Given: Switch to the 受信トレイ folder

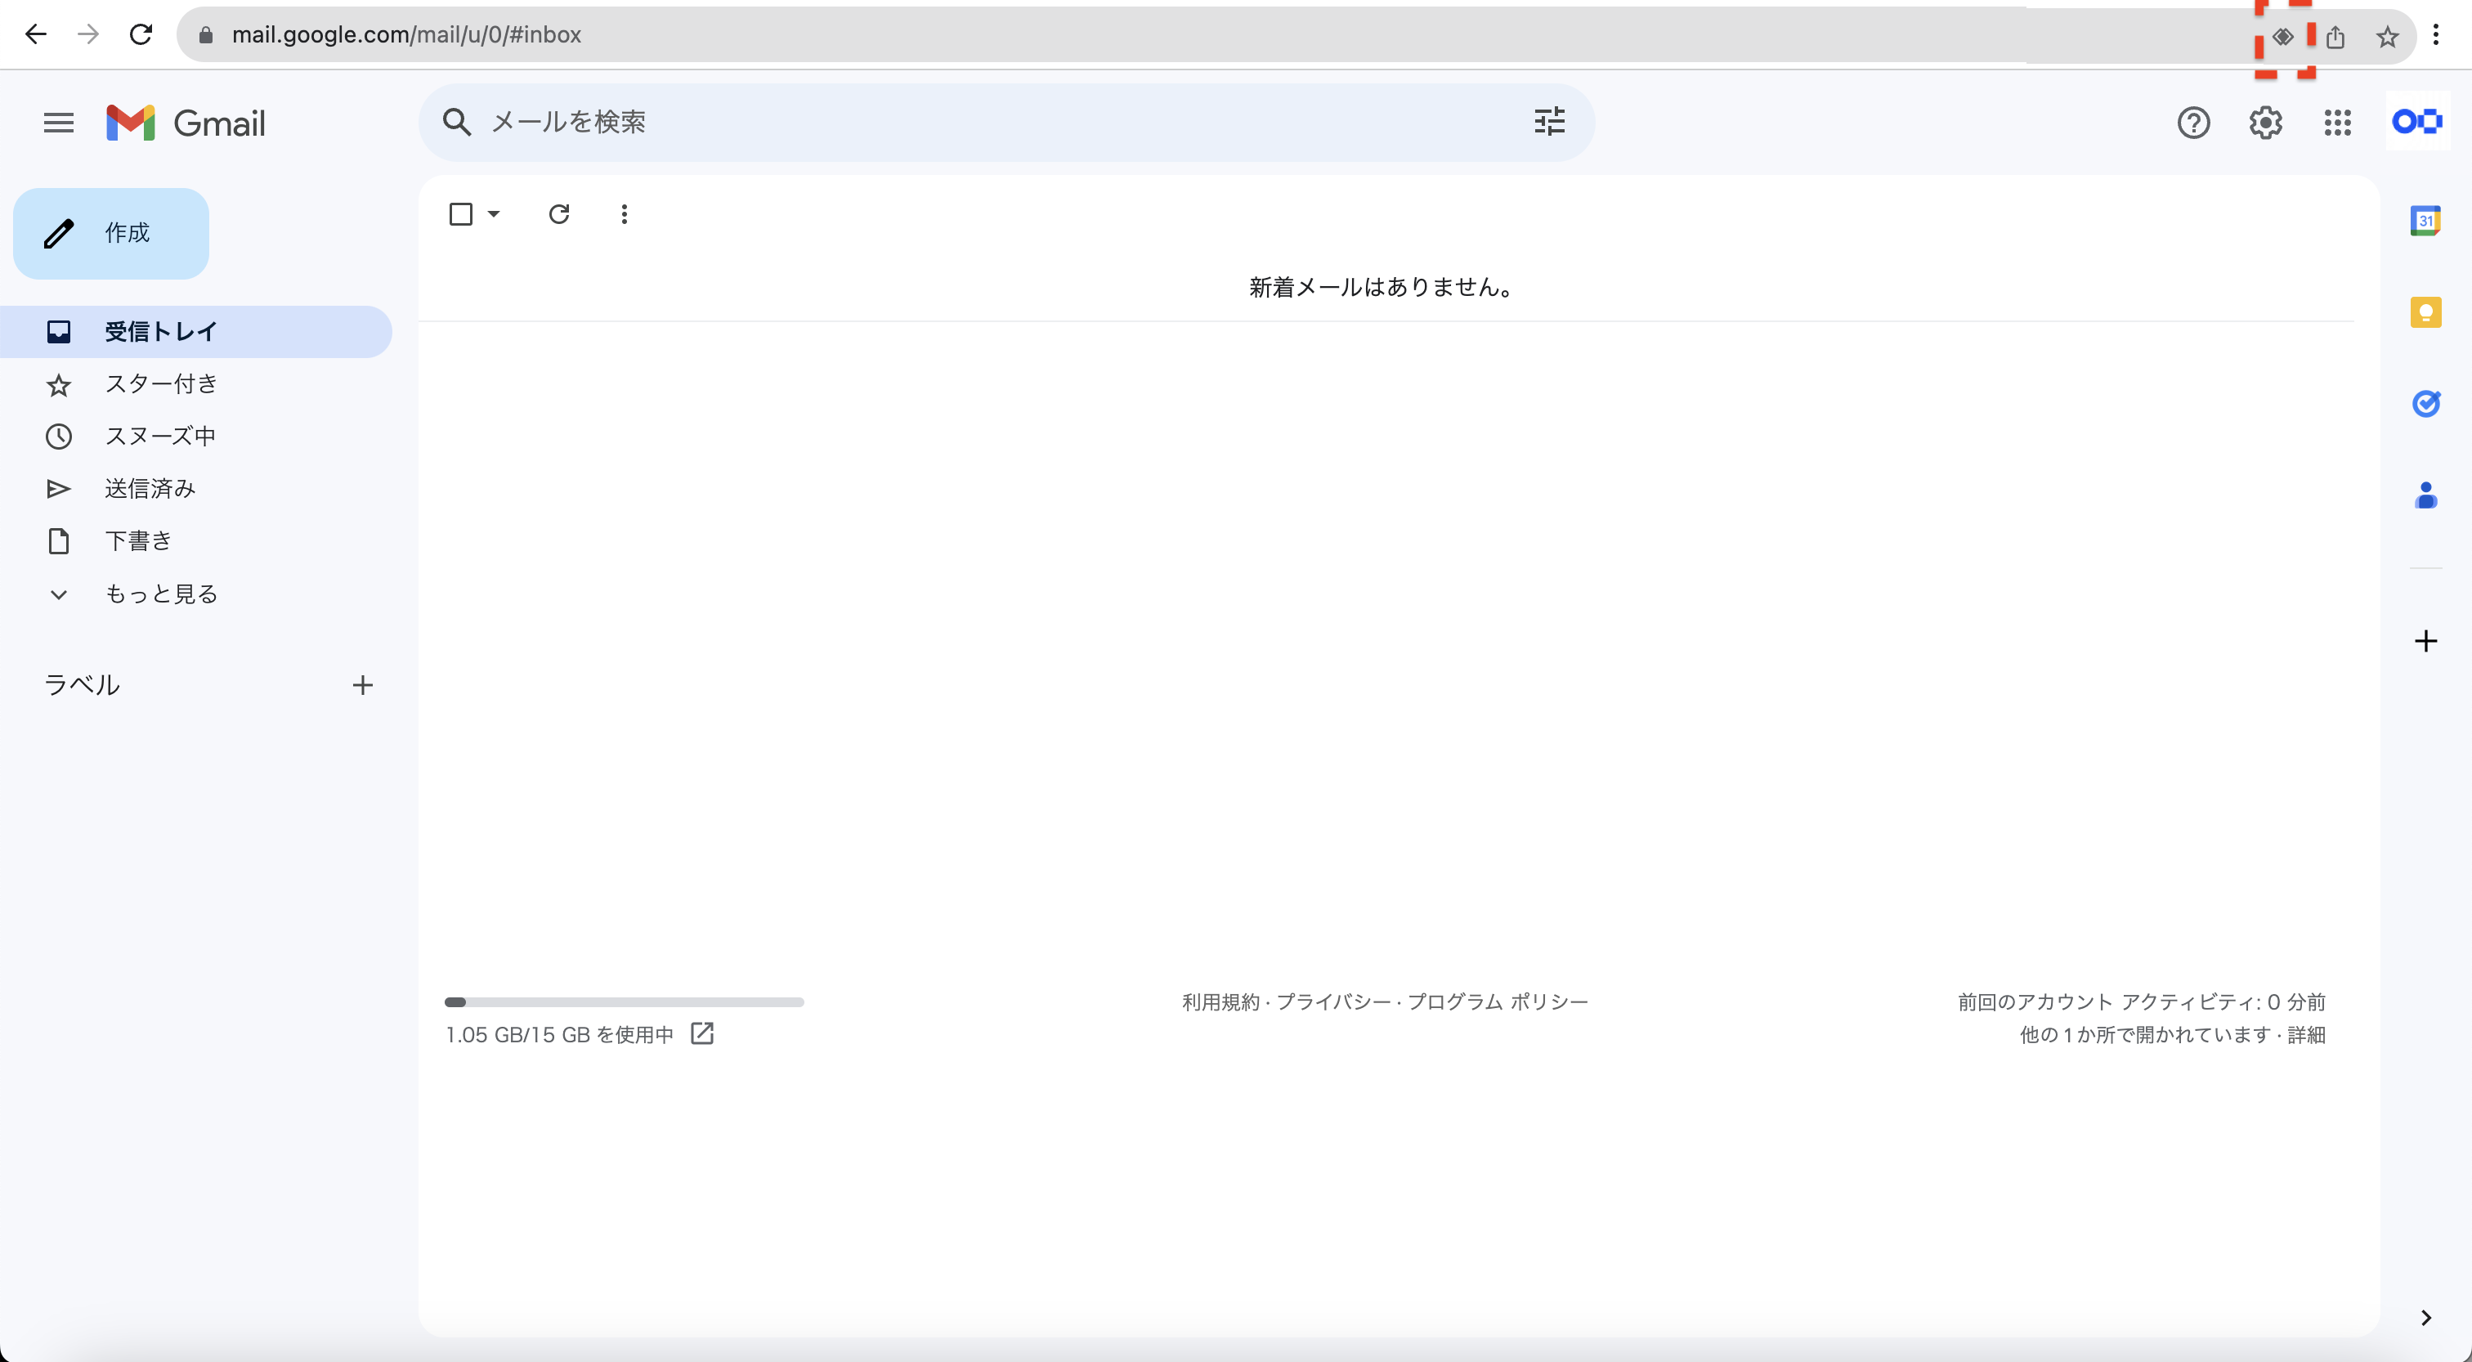Looking at the screenshot, I should [x=159, y=331].
